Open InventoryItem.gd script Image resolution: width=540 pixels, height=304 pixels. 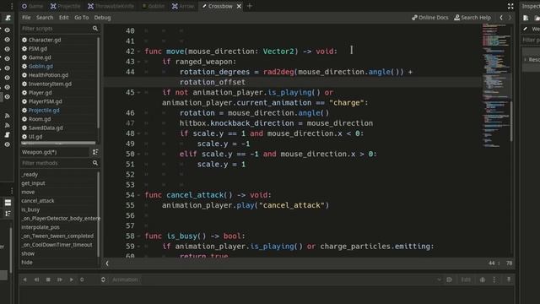(50, 84)
